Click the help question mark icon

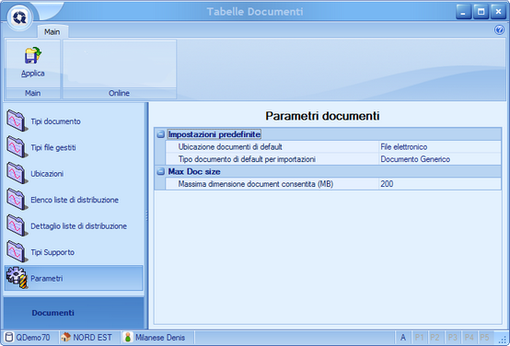pos(499,30)
